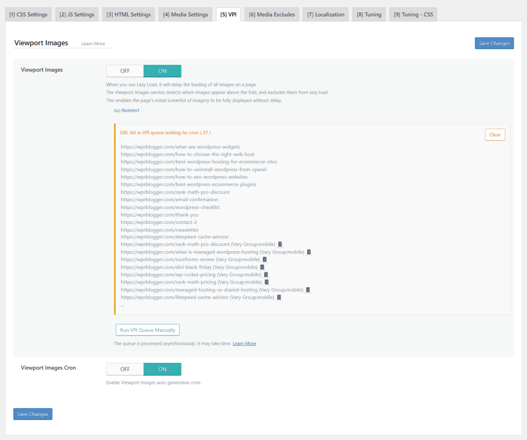The height and width of the screenshot is (440, 527).
Task: Click mobile icon beside litespeed-cache-advisor mobile entry
Action: click(x=279, y=297)
